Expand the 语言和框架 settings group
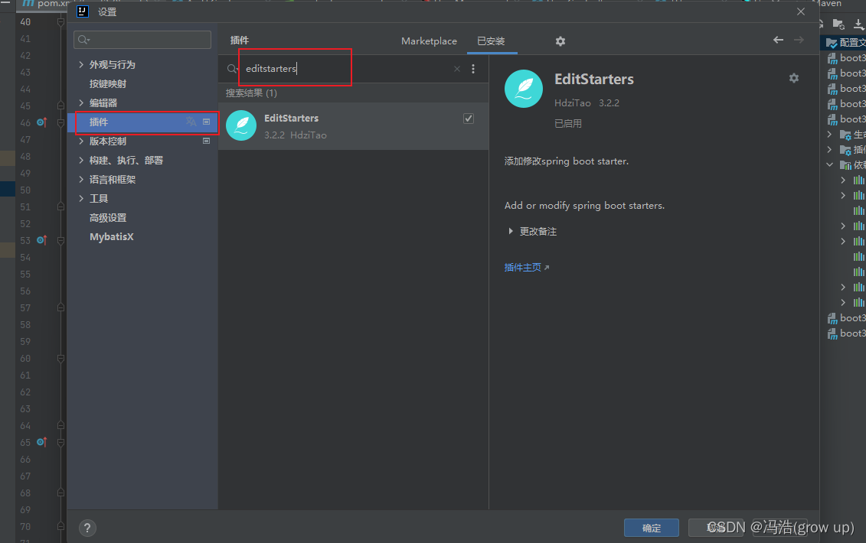Viewport: 866px width, 543px height. [x=81, y=180]
